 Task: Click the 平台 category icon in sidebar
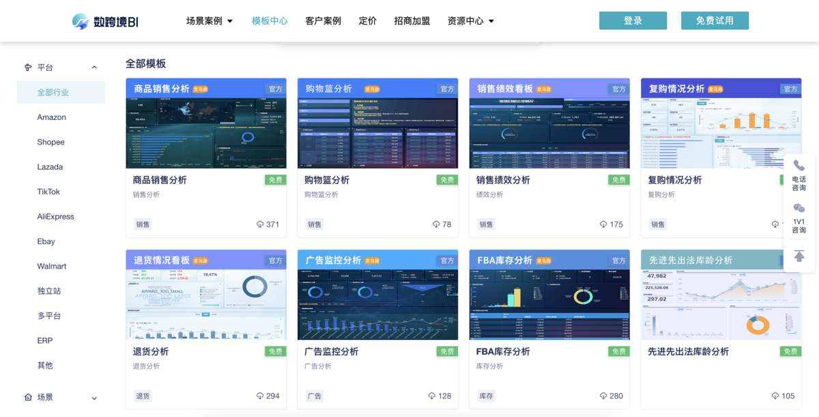point(28,67)
